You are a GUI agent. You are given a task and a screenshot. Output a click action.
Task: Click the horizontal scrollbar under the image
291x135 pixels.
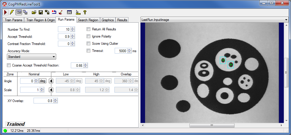212,125
